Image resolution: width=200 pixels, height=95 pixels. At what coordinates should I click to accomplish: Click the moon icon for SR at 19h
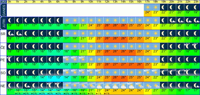pos(164,33)
